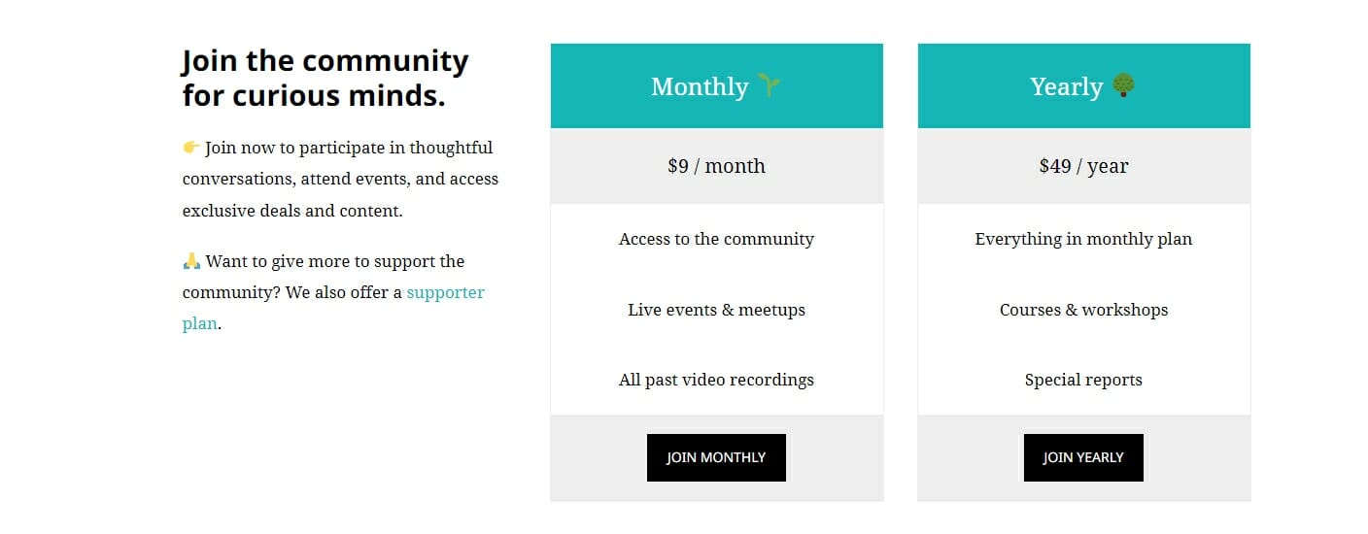Click the praying hands emoji

(x=191, y=261)
